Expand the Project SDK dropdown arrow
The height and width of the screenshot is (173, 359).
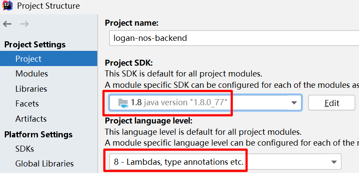[x=294, y=103]
